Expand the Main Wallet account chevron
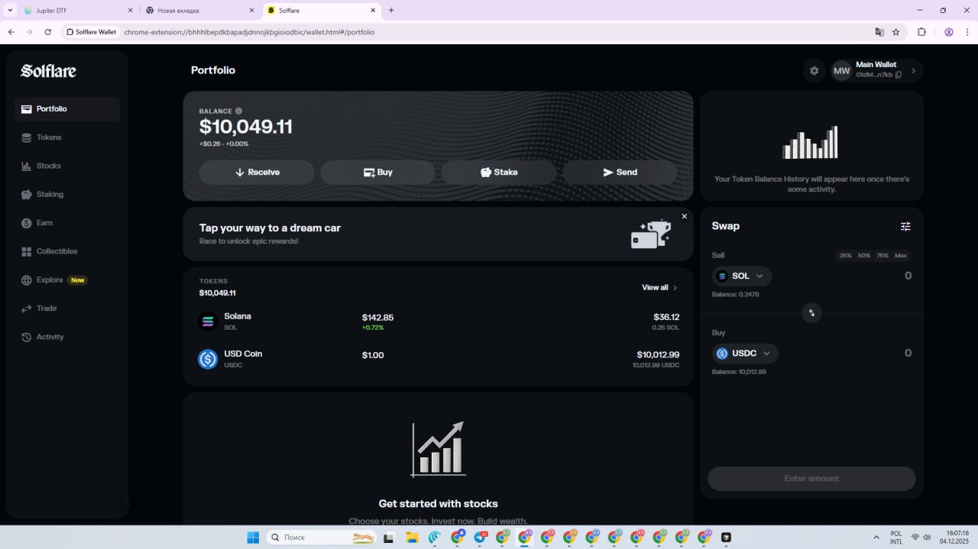The width and height of the screenshot is (978, 549). 913,71
